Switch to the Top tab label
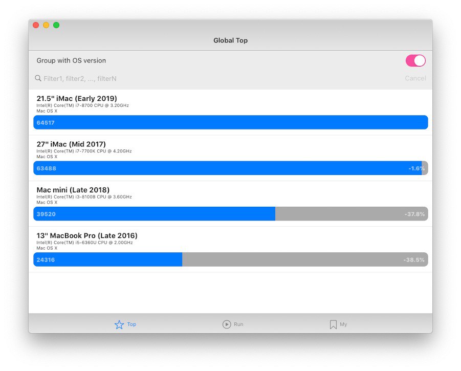 [x=131, y=324]
